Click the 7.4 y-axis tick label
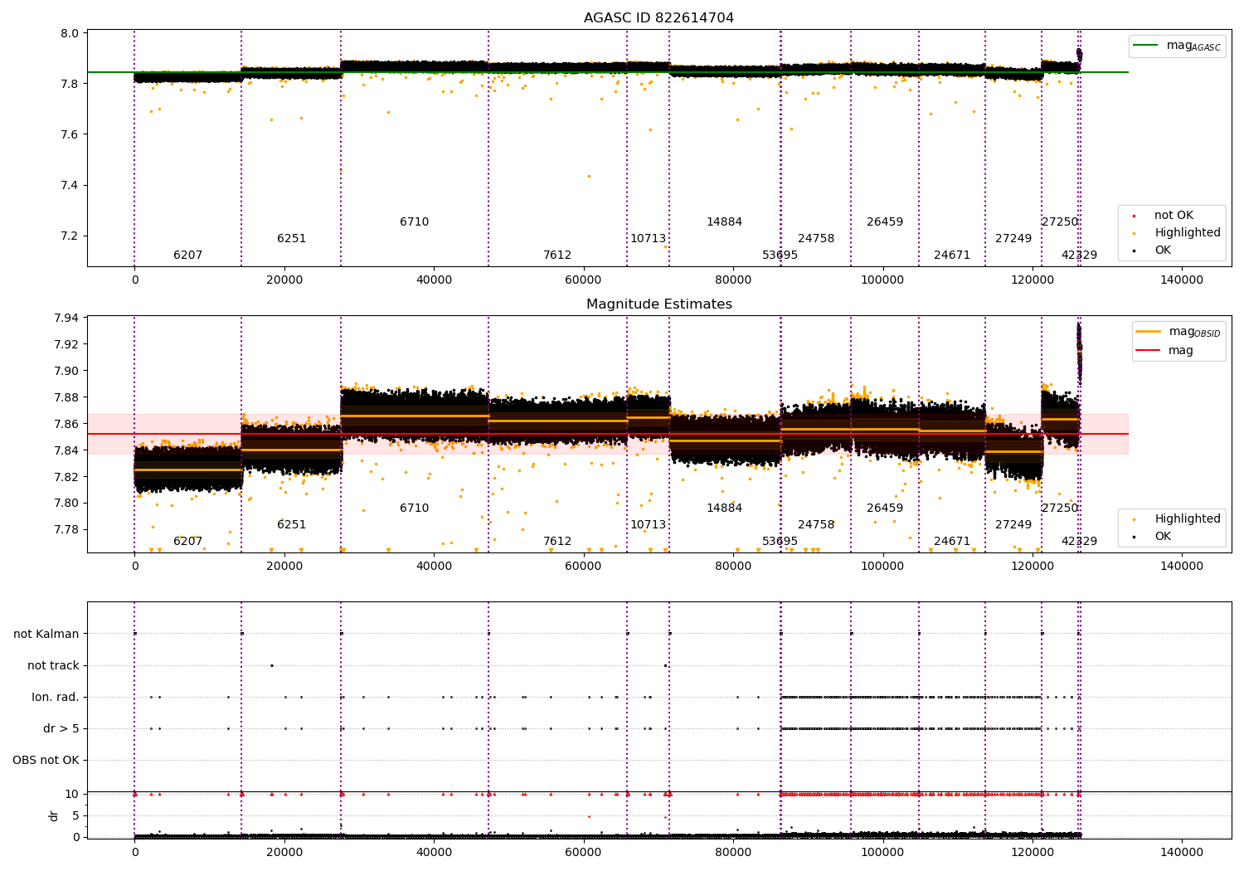Screen dimensions: 1244x871 pyautogui.click(x=70, y=186)
